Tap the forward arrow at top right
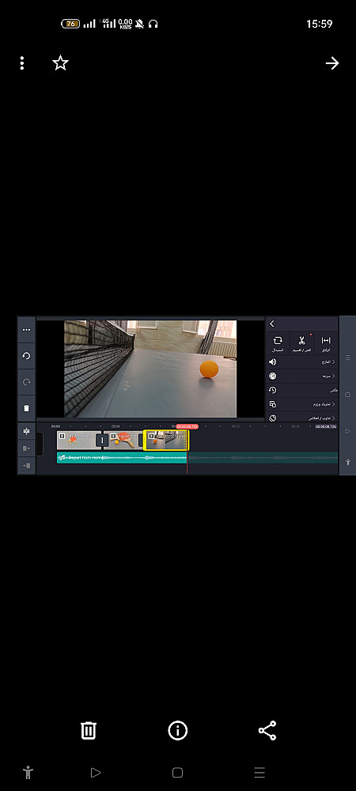356x791 pixels. pyautogui.click(x=331, y=63)
